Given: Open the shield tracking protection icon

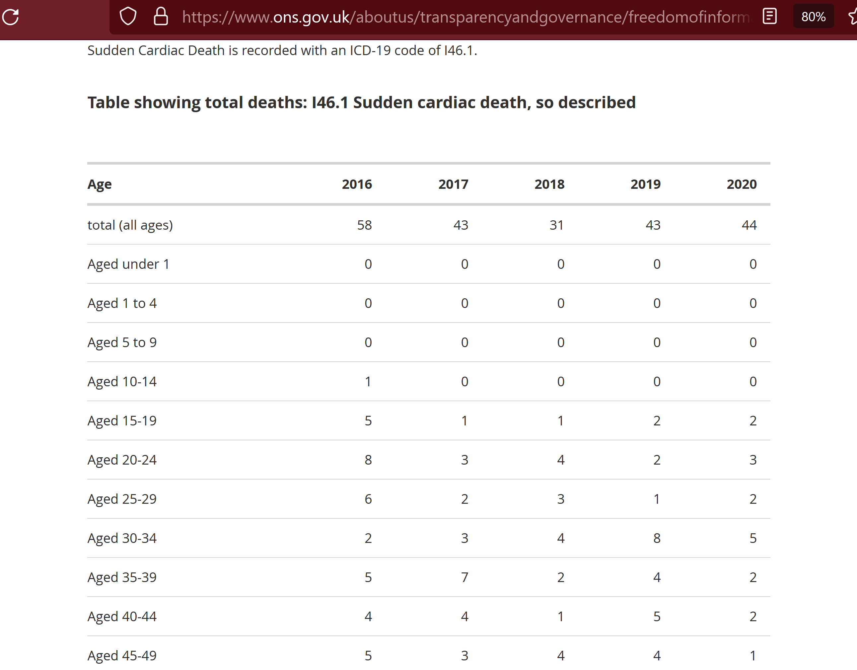Looking at the screenshot, I should tap(128, 17).
